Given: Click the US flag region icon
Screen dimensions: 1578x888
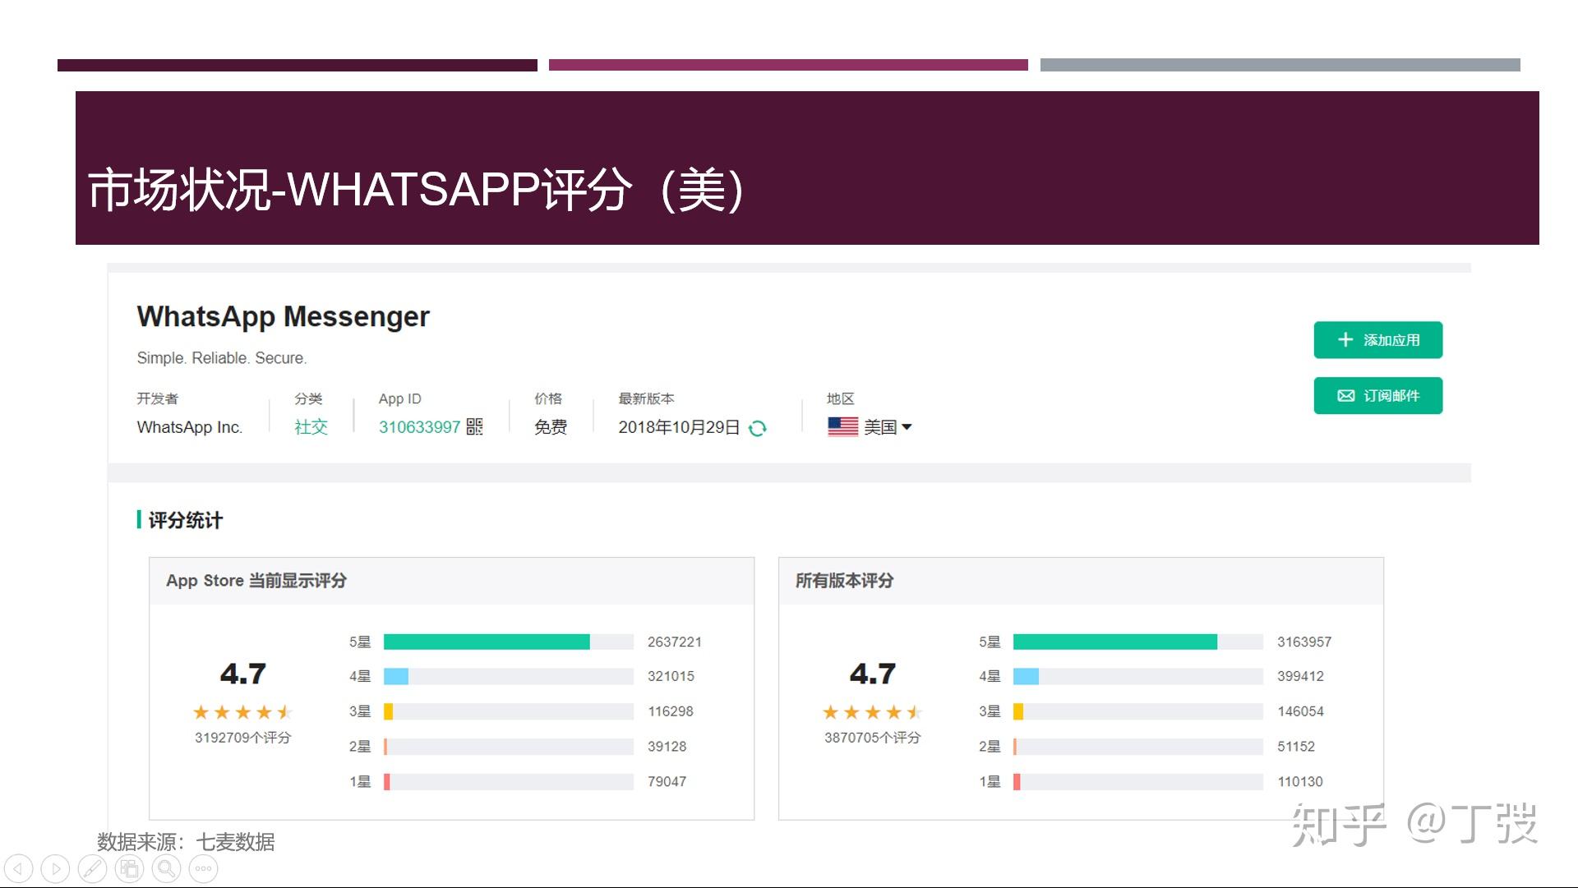Looking at the screenshot, I should coord(842,426).
